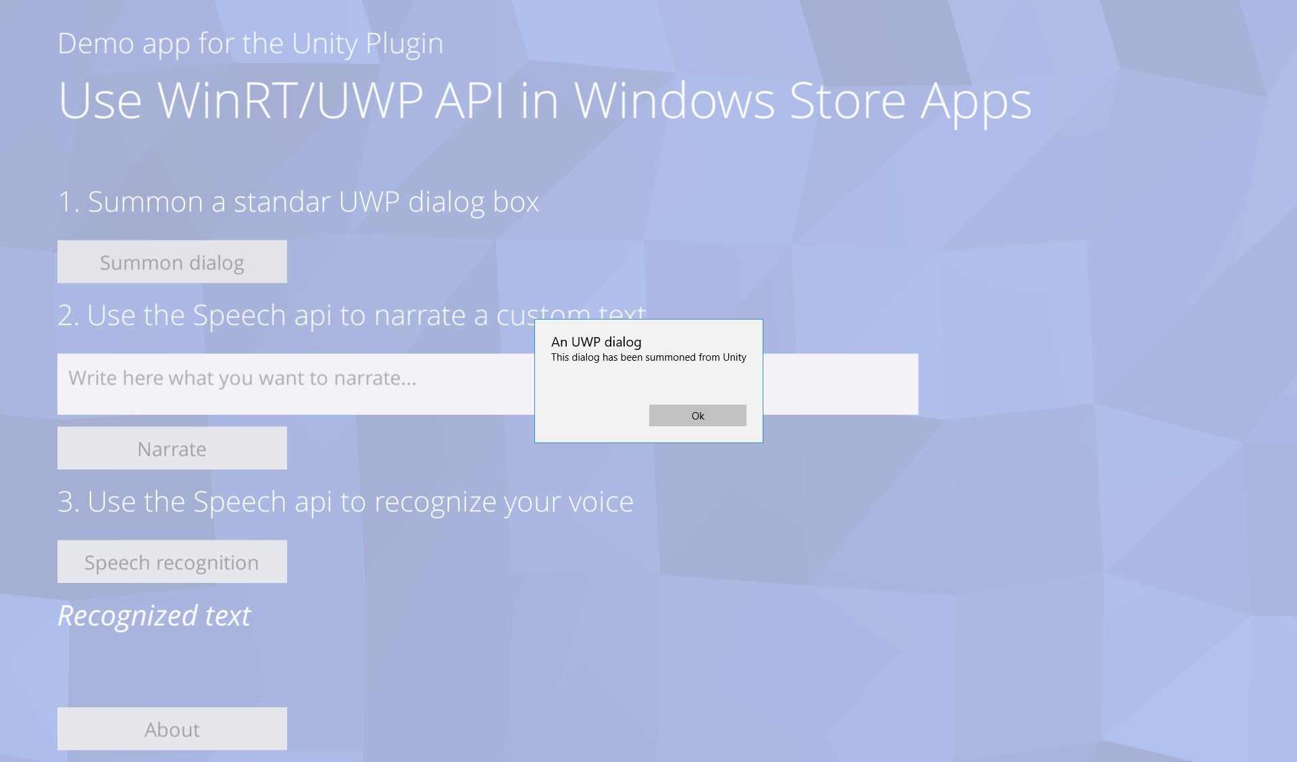
Task: Click the subtitle 'Demo app for the Unity Plugin'
Action: click(251, 43)
